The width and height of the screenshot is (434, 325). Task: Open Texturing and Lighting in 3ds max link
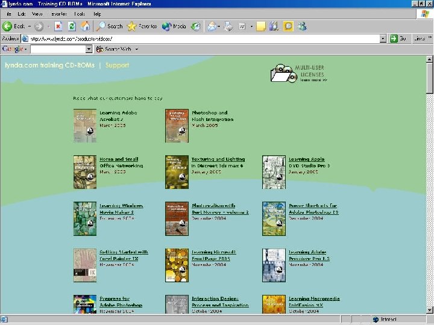pos(218,162)
